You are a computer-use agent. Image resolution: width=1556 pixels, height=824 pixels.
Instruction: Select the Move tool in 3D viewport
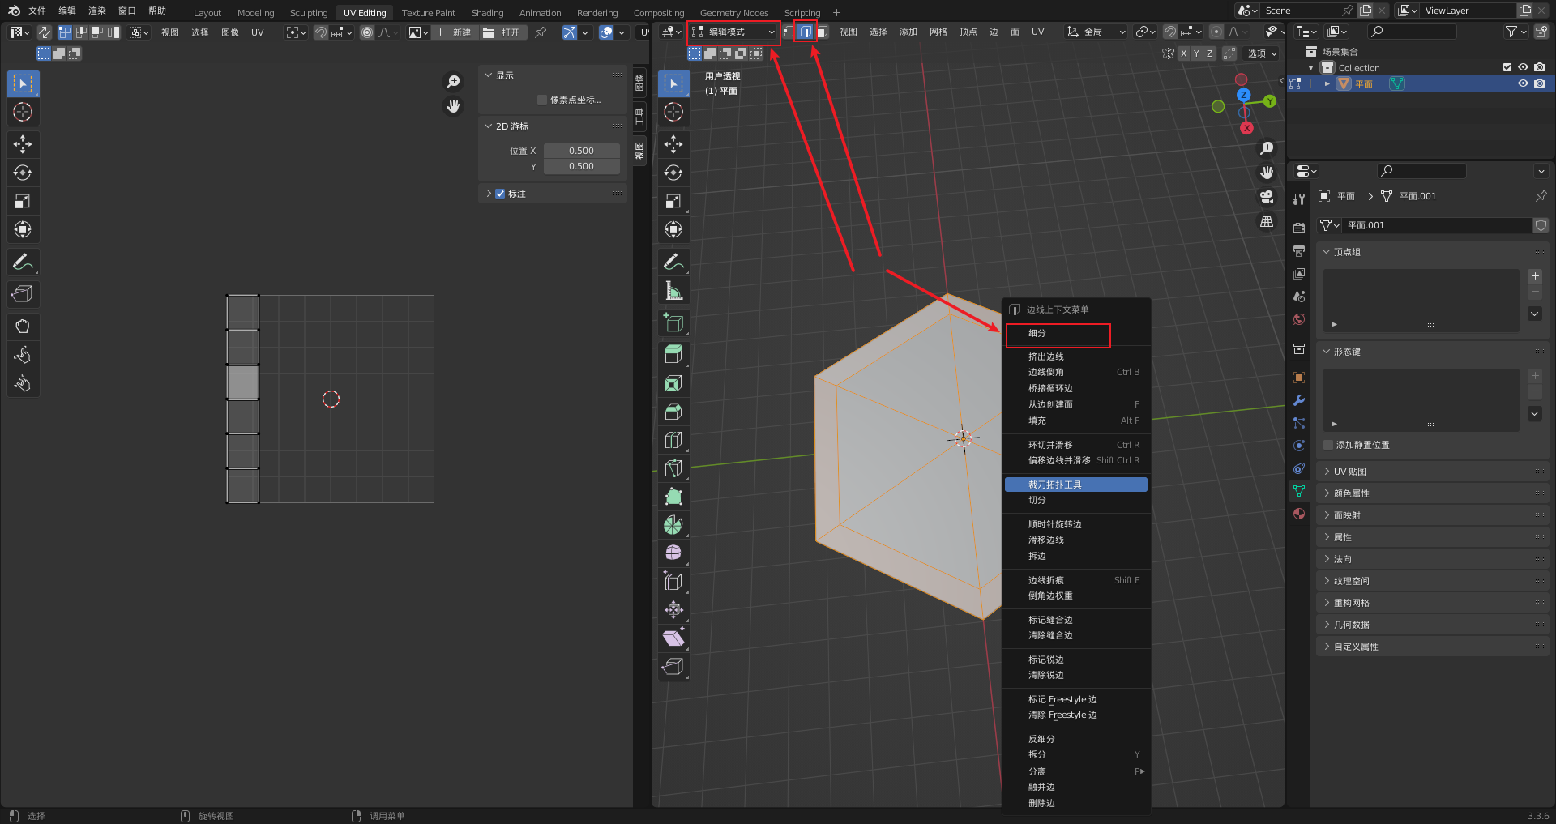673,144
